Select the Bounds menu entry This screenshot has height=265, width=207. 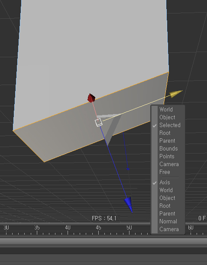168,149
